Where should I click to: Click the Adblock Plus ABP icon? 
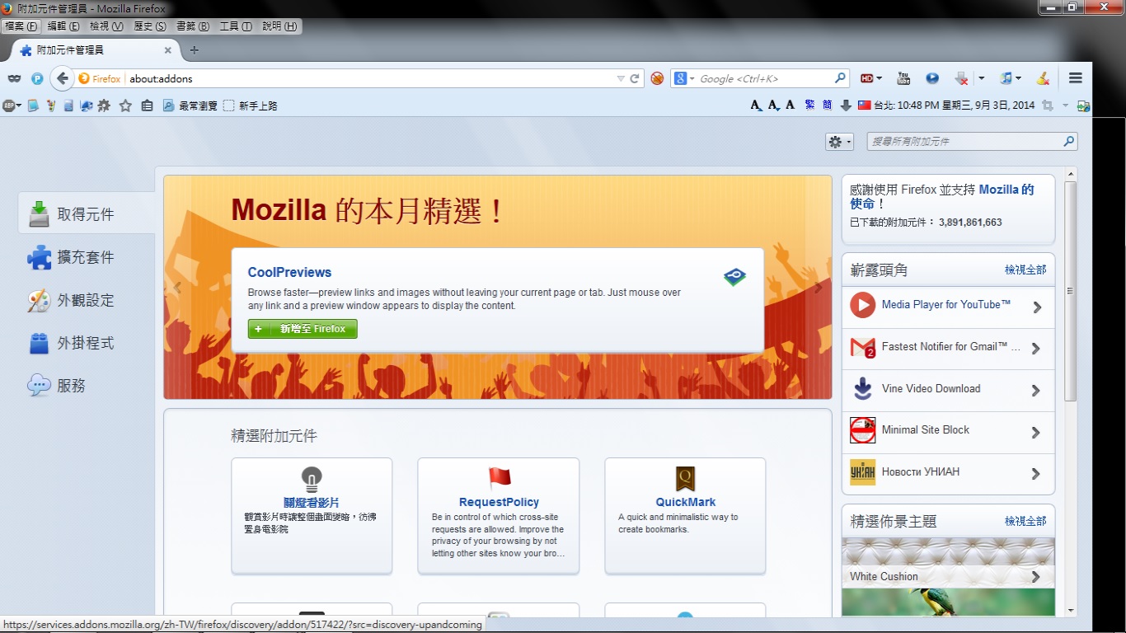[10, 105]
